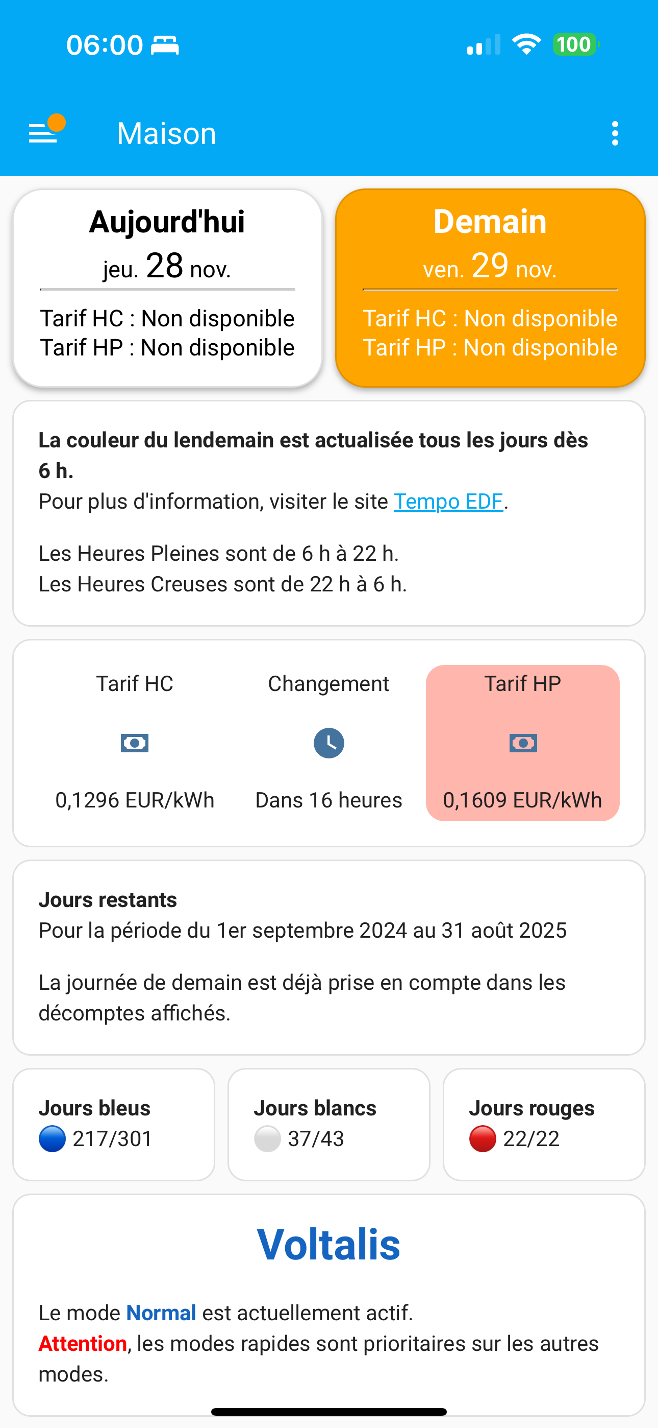This screenshot has height=1428, width=658.
Task: Tap the 06:00 clock in status bar
Action: (105, 44)
